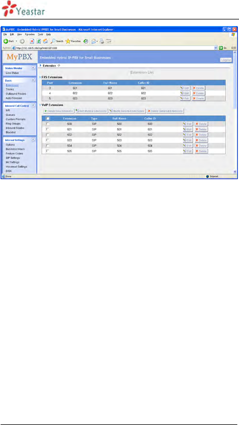Edit FXS extension 603 on port 5
Screen dimensions: 239x425
(x=185, y=98)
